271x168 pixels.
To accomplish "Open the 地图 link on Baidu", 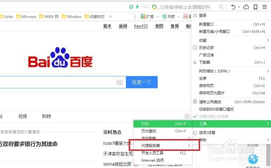I will [159, 26].
